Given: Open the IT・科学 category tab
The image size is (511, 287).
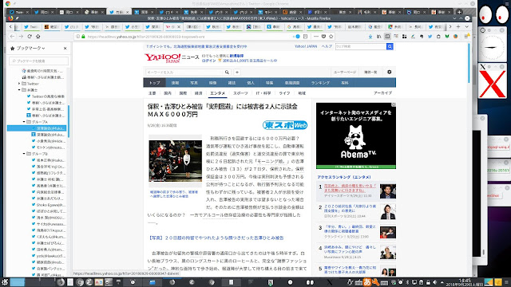Looking at the screenshot, I should click(263, 93).
